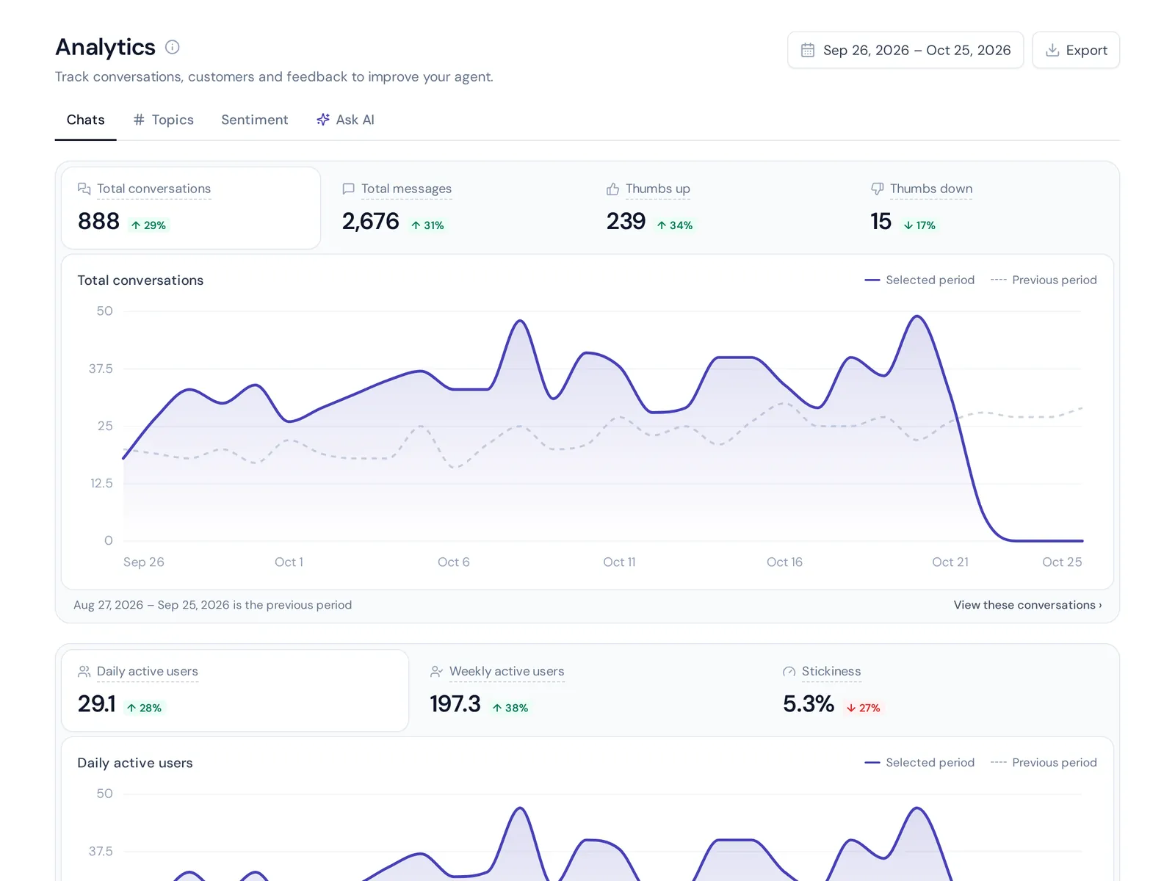Click the 28% badge on Daily active users

[x=144, y=708]
